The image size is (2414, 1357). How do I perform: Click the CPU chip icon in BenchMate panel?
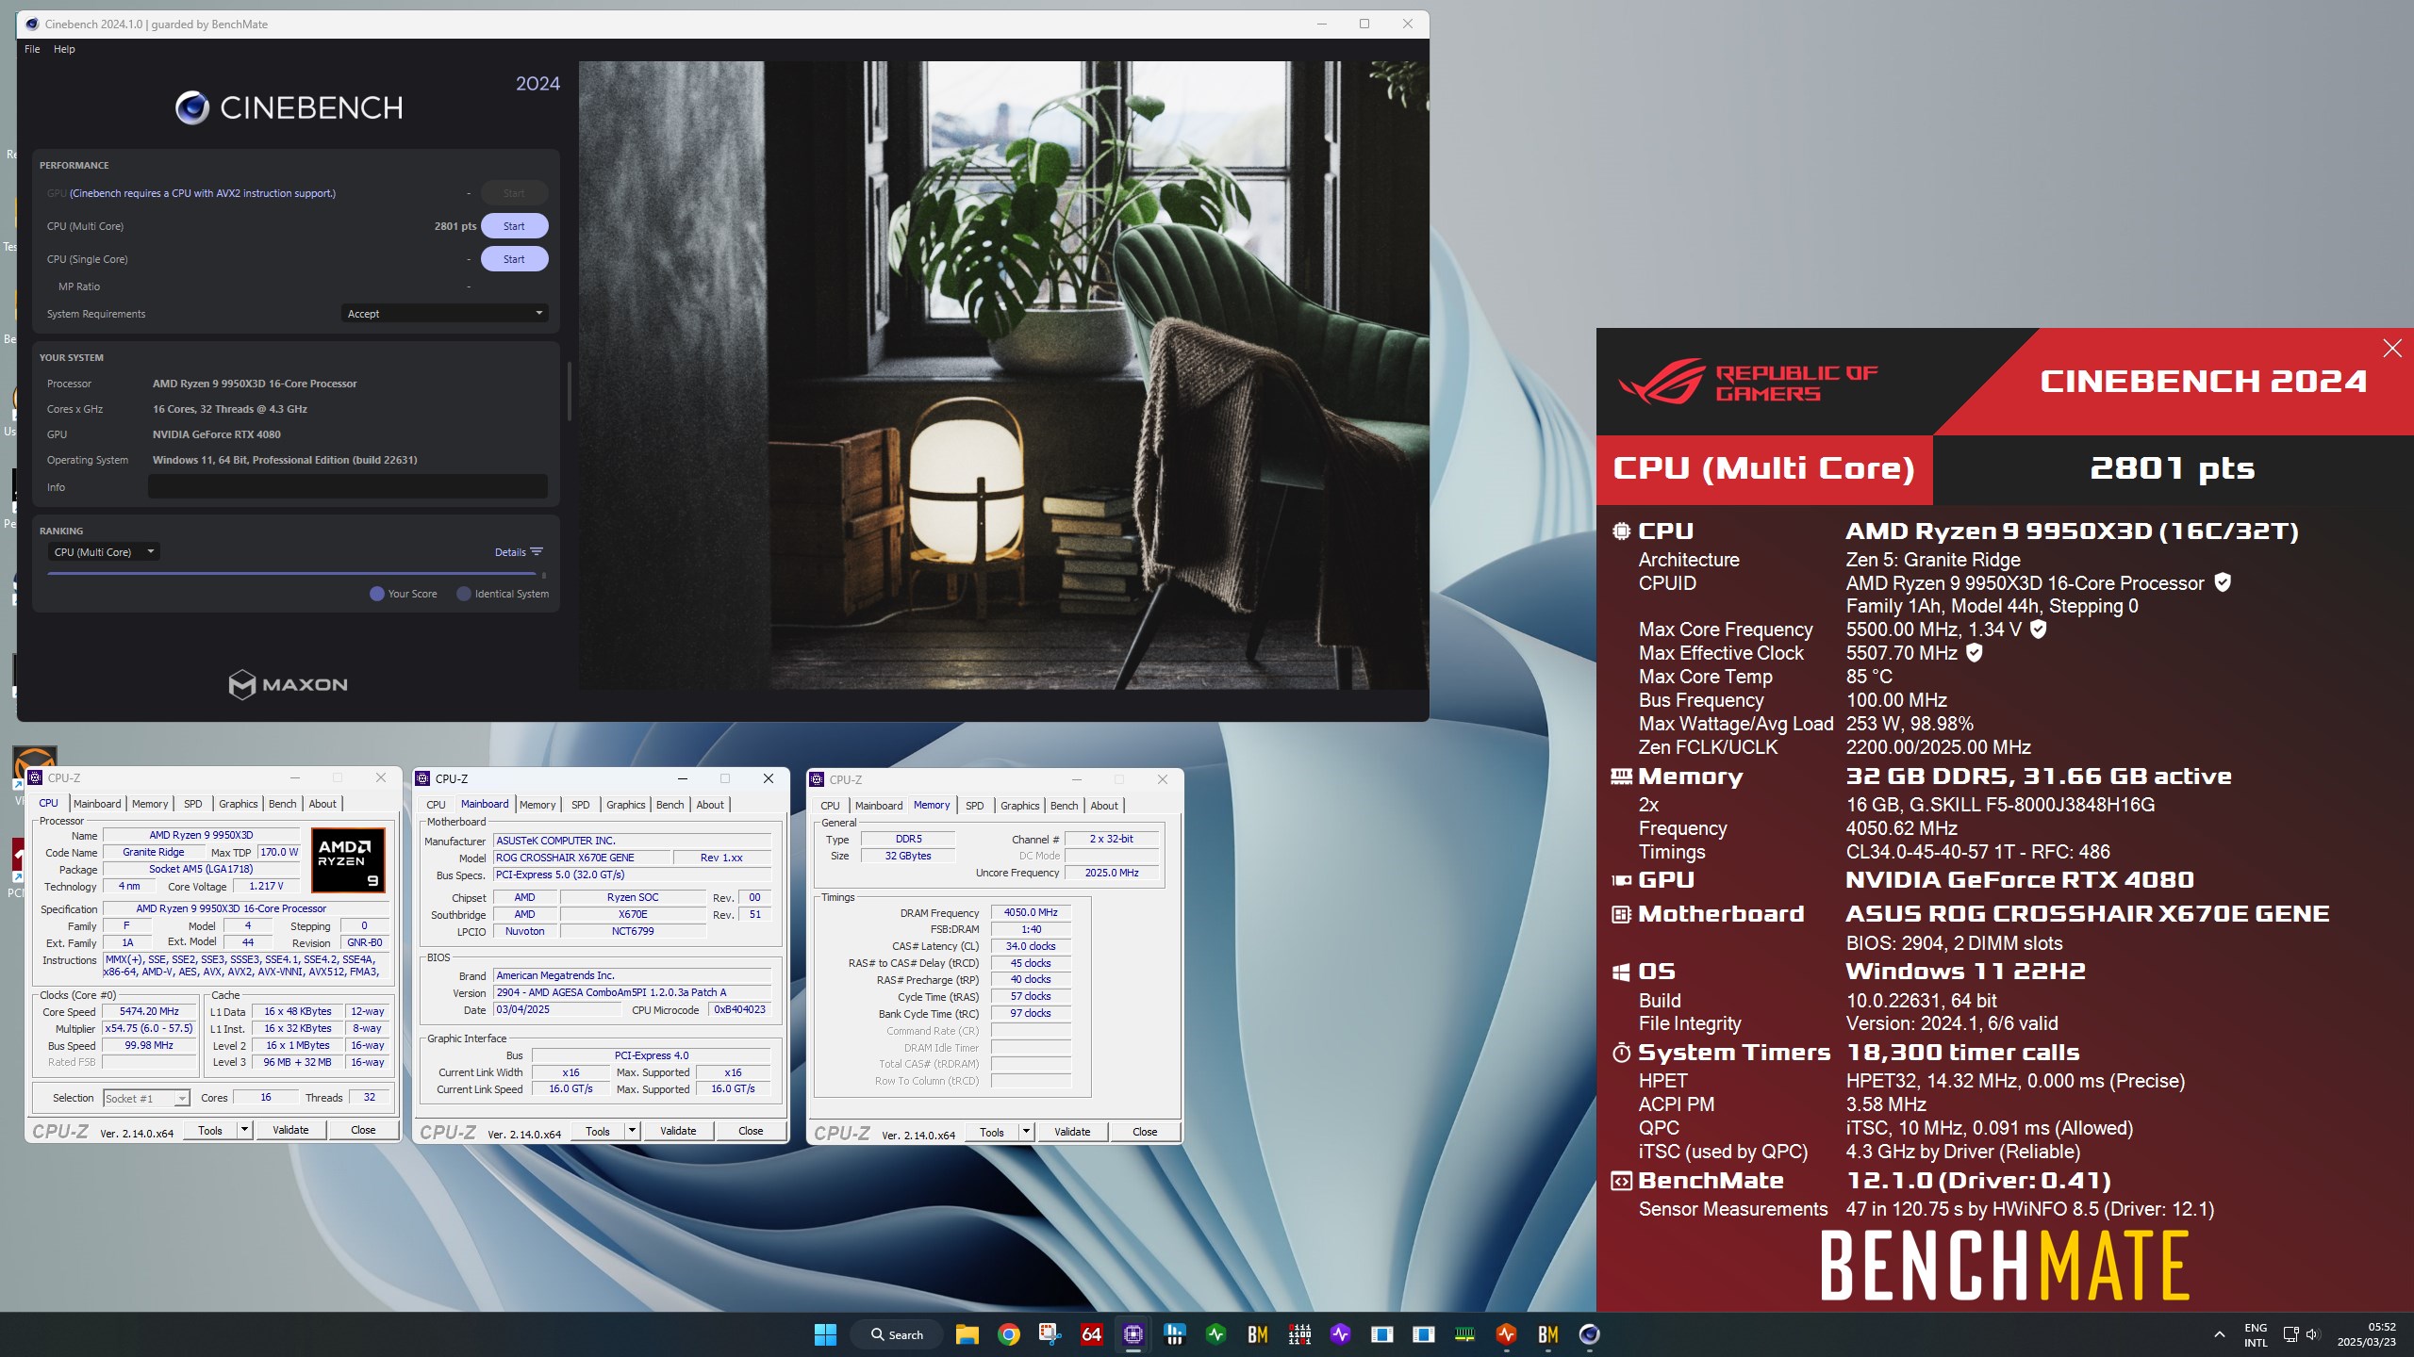point(1621,531)
